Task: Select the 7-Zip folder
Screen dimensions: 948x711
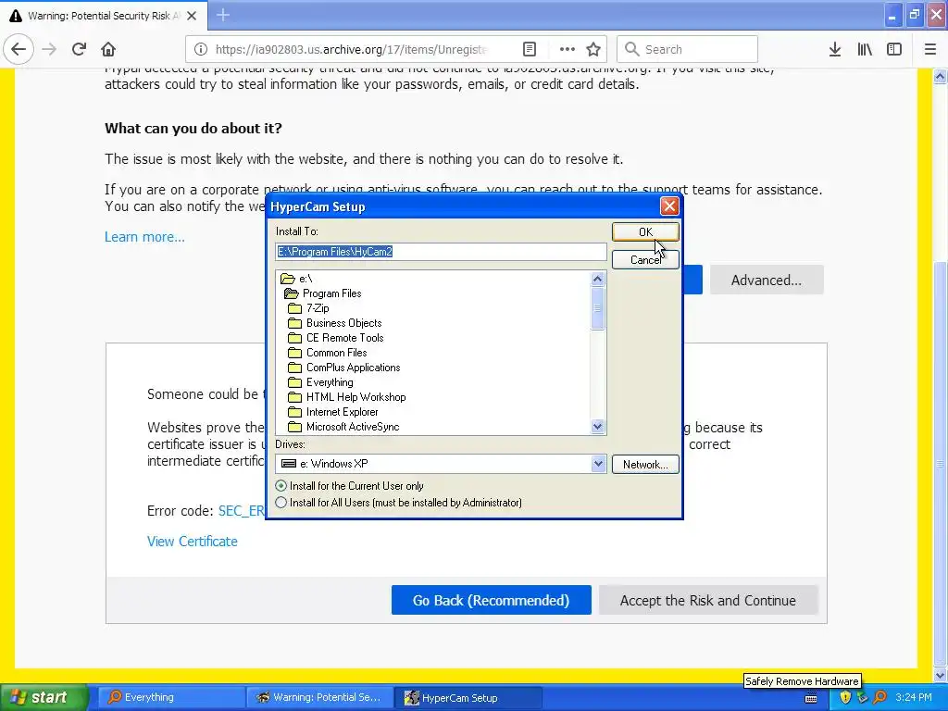Action: [x=309, y=308]
